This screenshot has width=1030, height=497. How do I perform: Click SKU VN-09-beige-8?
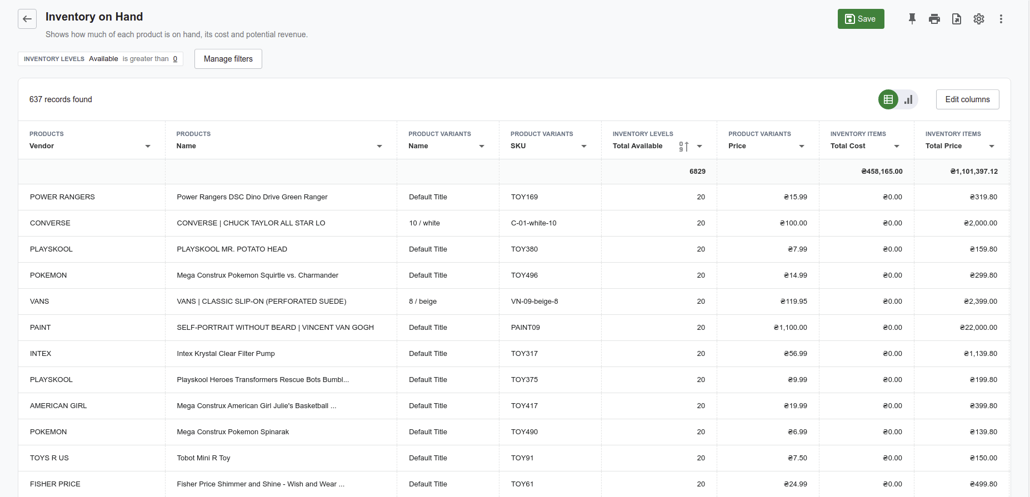[x=534, y=302]
